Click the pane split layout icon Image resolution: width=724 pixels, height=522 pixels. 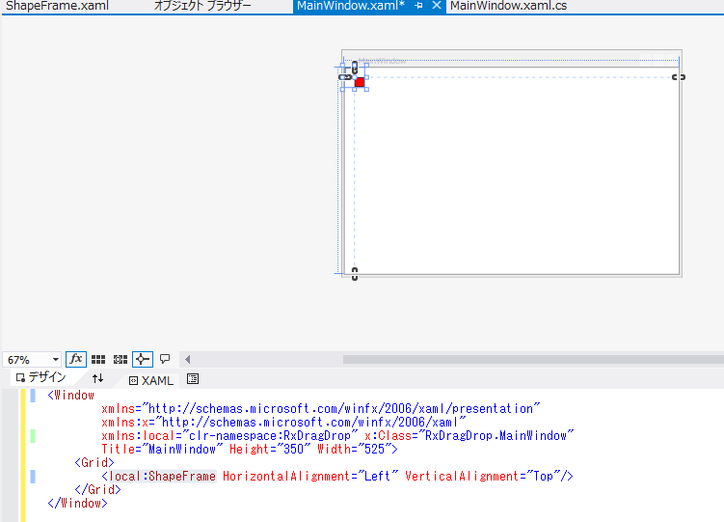click(x=193, y=379)
